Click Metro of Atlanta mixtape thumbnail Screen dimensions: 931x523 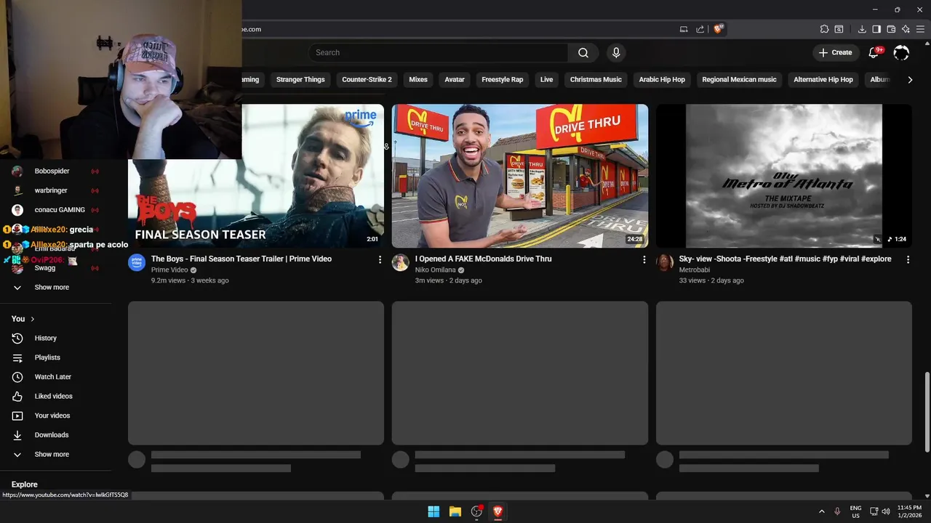784,176
